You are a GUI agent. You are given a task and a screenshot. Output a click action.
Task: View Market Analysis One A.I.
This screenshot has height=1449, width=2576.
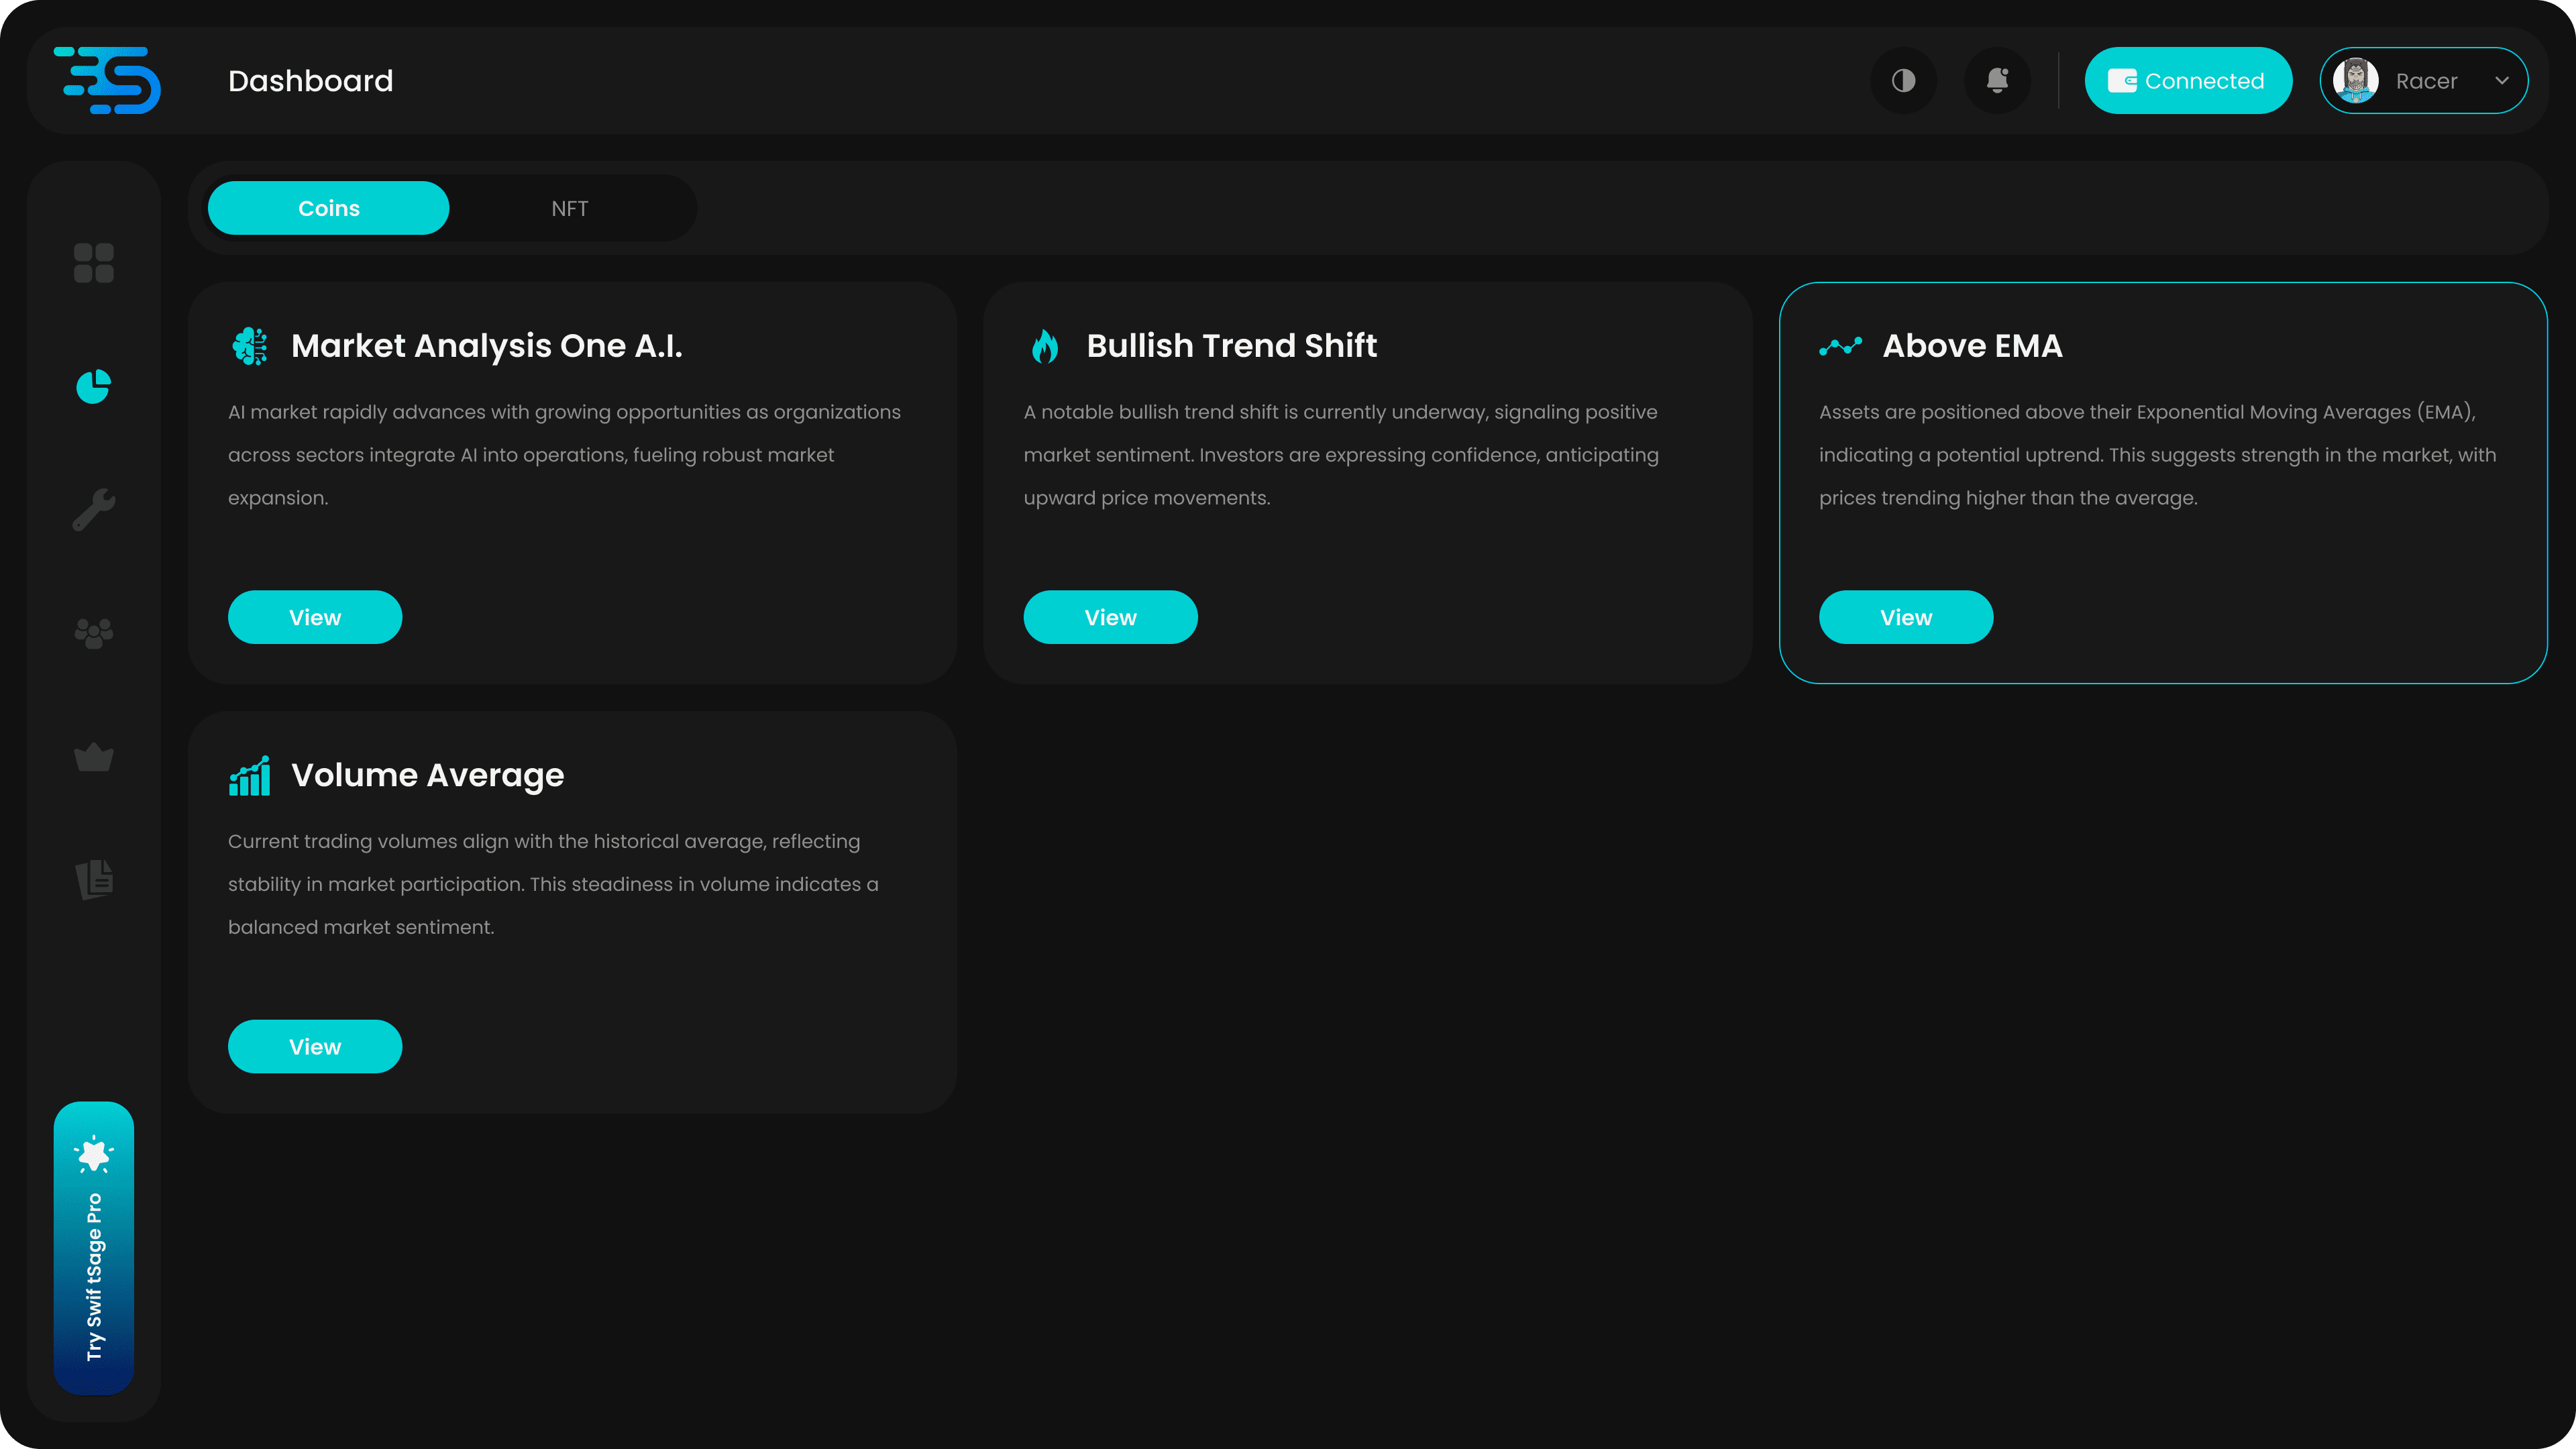[x=315, y=617]
